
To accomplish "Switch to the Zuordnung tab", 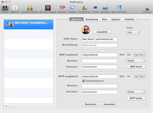I will click(x=92, y=19).
